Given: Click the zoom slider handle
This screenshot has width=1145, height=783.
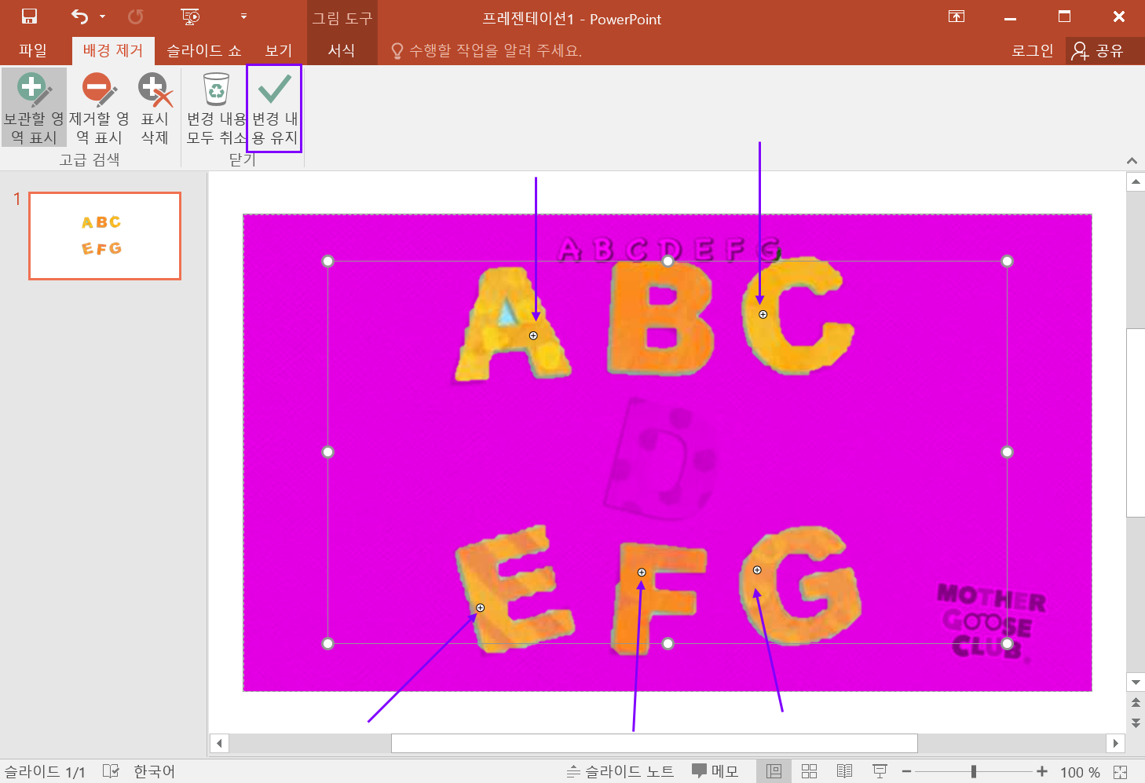Looking at the screenshot, I should pyautogui.click(x=974, y=772).
